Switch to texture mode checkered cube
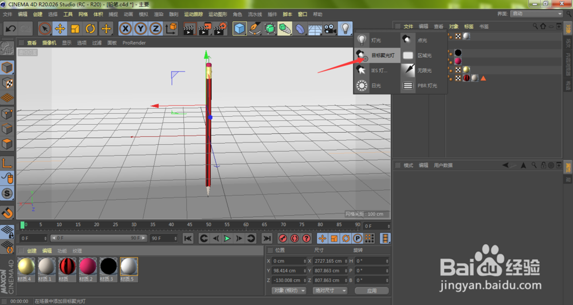Image resolution: width=573 pixels, height=305 pixels. [x=7, y=83]
